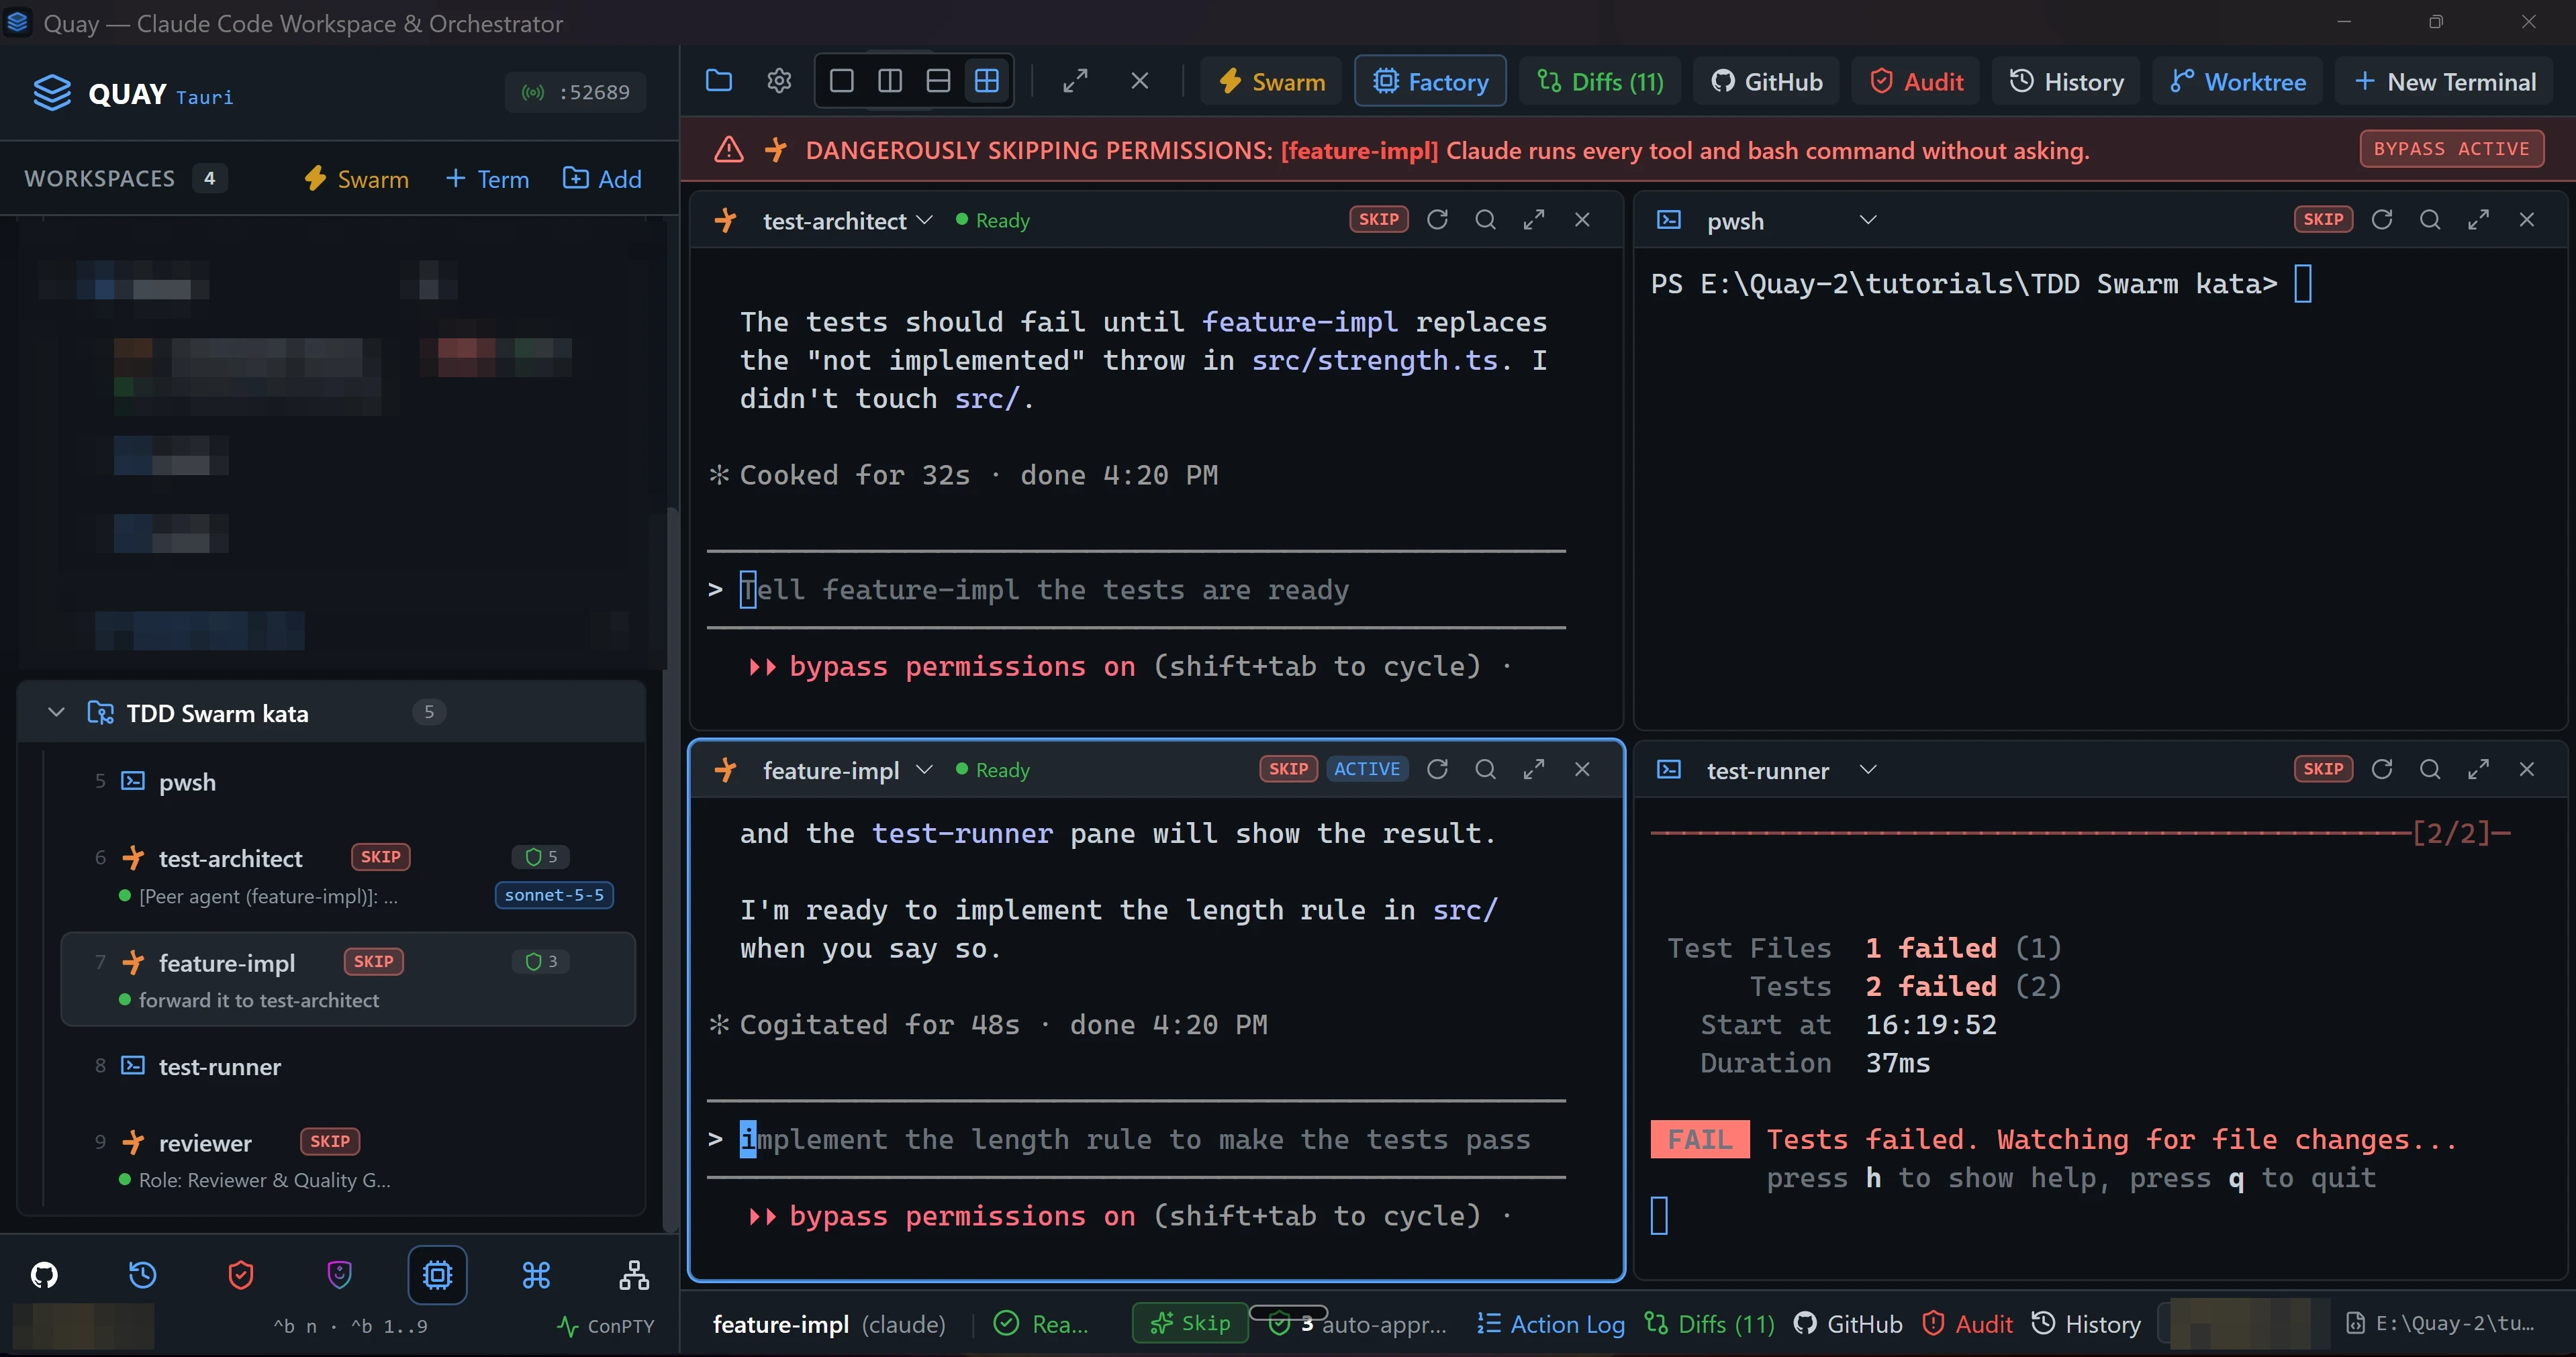The width and height of the screenshot is (2576, 1357).
Task: Click the sonnet-5-5 model badge
Action: 554,895
